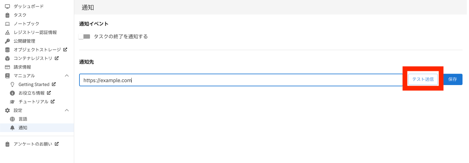Click the language globe icon
Image resolution: width=469 pixels, height=163 pixels.
pyautogui.click(x=12, y=119)
